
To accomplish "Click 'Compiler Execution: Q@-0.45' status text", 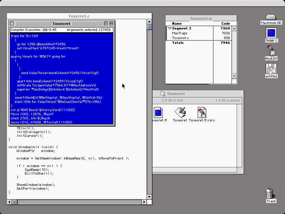I will [x=34, y=29].
